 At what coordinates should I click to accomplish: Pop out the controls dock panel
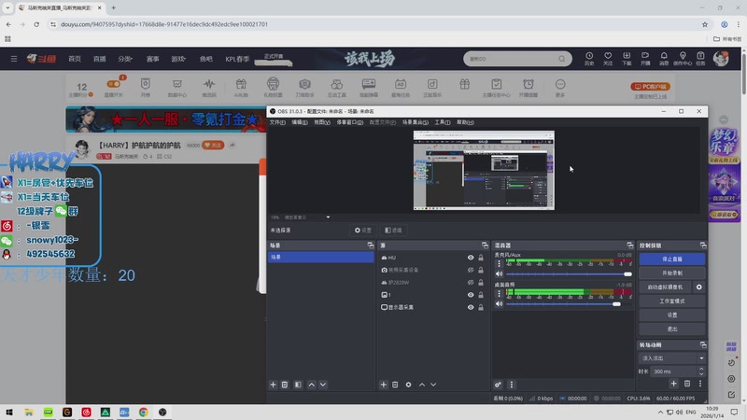pyautogui.click(x=703, y=245)
